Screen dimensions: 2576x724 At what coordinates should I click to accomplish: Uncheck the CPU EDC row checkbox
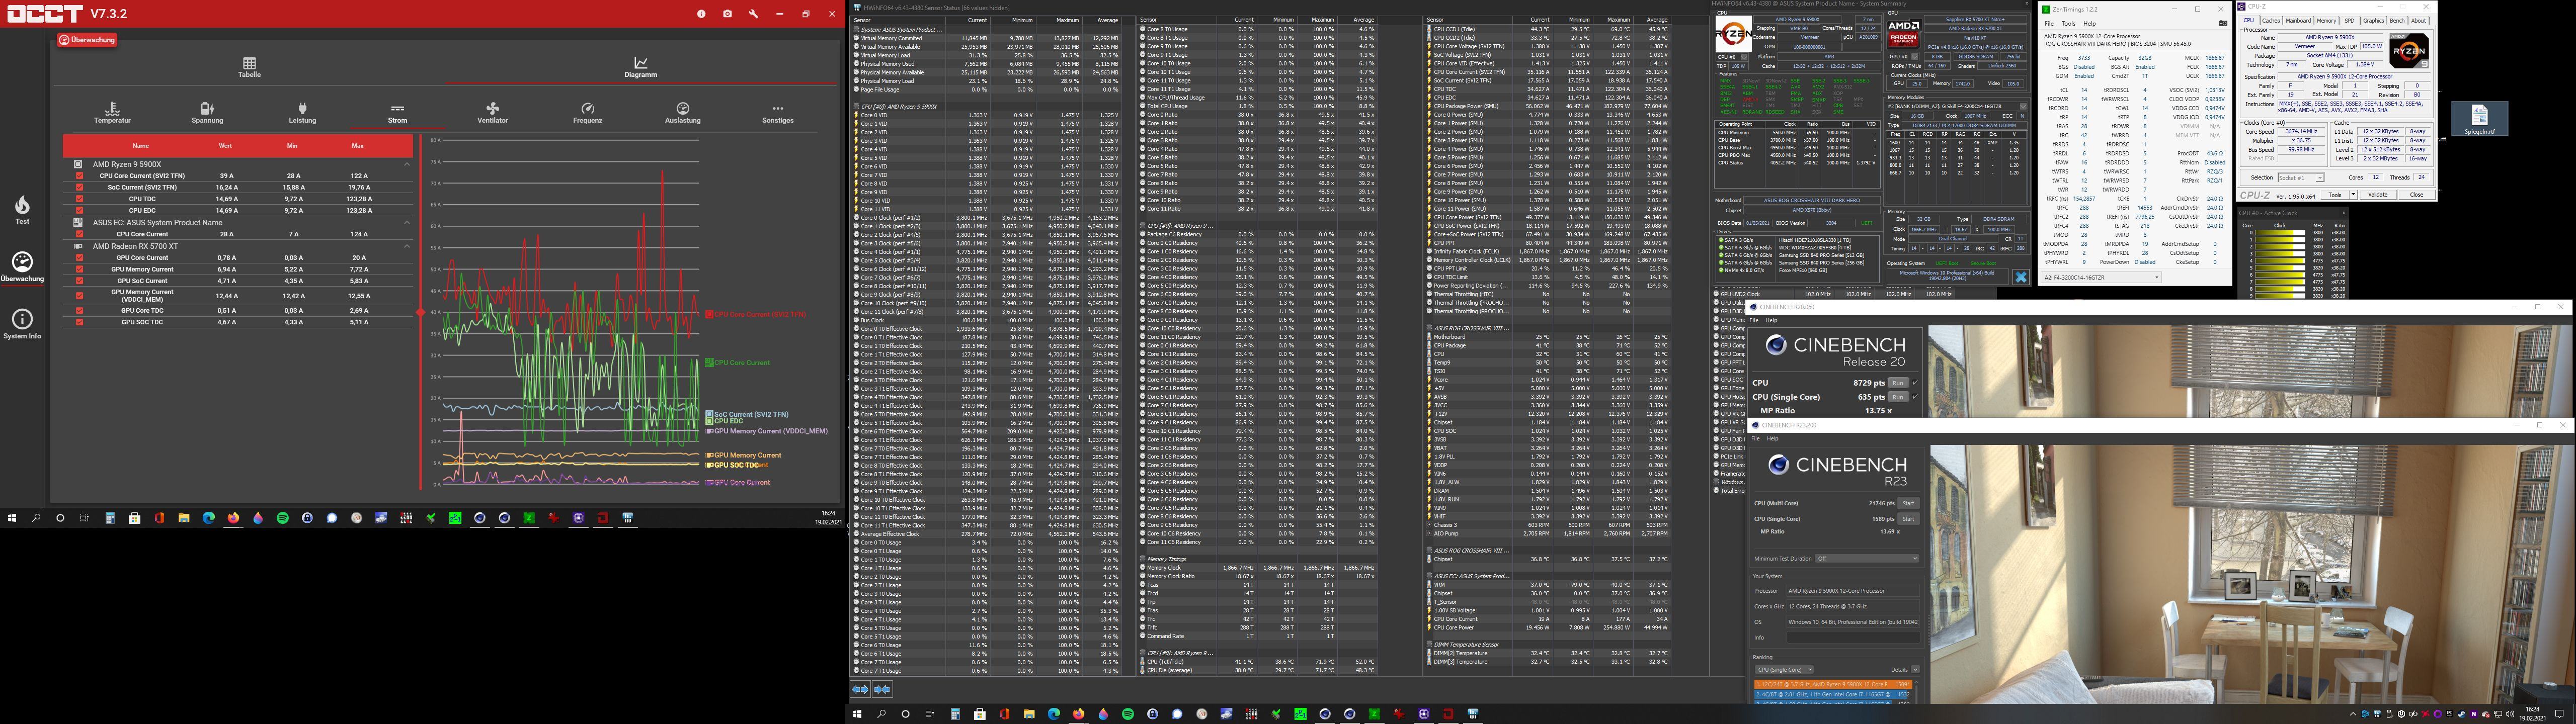80,210
